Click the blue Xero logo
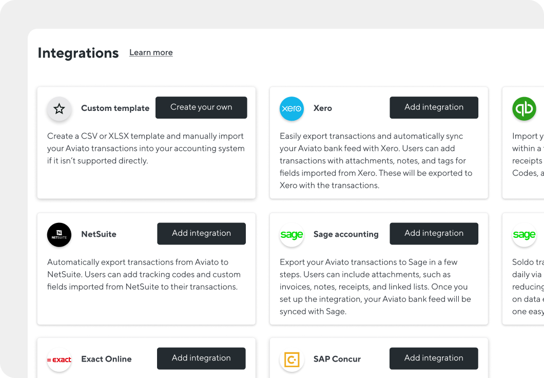Image resolution: width=544 pixels, height=378 pixels. [x=292, y=109]
